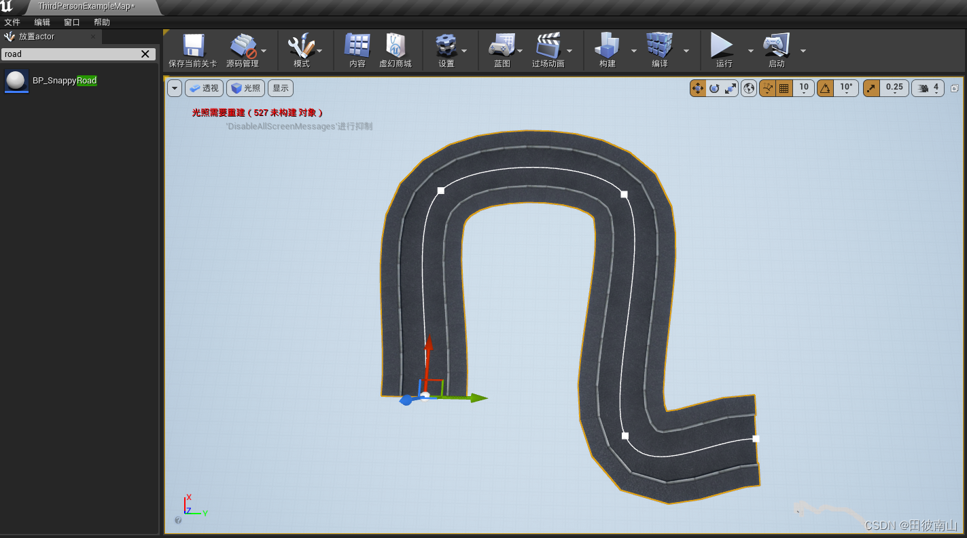The height and width of the screenshot is (538, 967).
Task: Select spline point at top-left of curve
Action: coord(441,191)
